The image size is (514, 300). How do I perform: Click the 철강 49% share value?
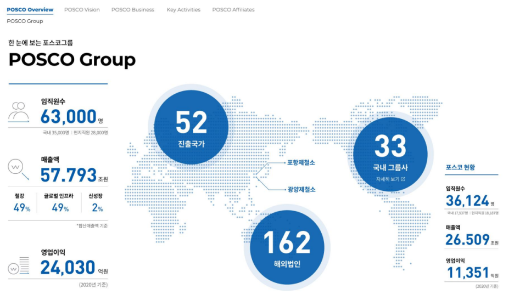[21, 208]
